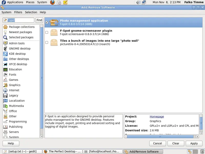Click the Multimedia film icon

pos(5,106)
